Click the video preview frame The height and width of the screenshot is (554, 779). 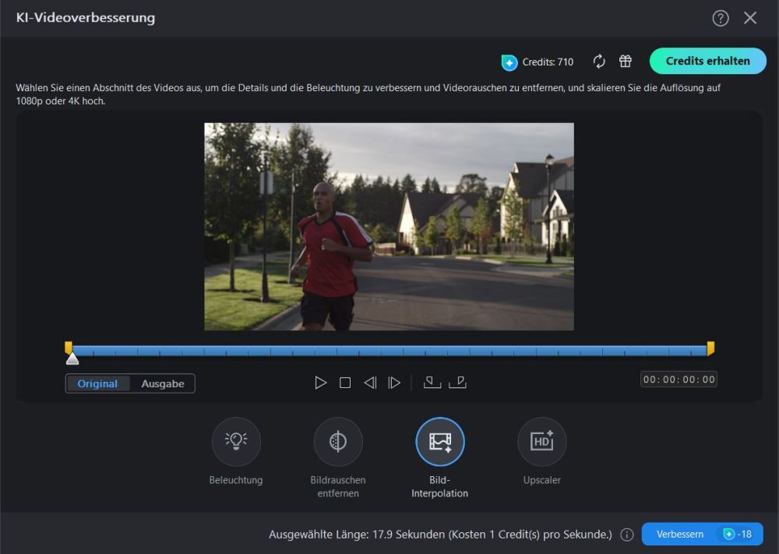[x=389, y=227]
